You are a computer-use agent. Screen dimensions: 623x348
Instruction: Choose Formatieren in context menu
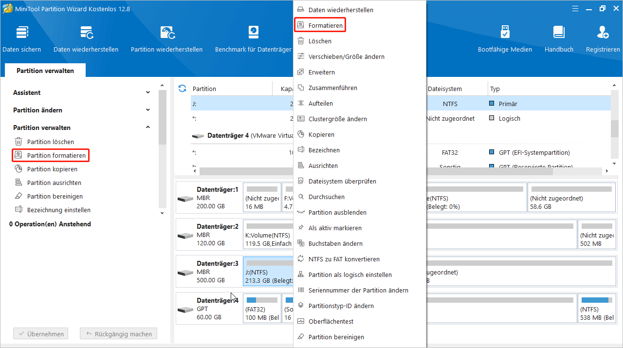[x=320, y=25]
